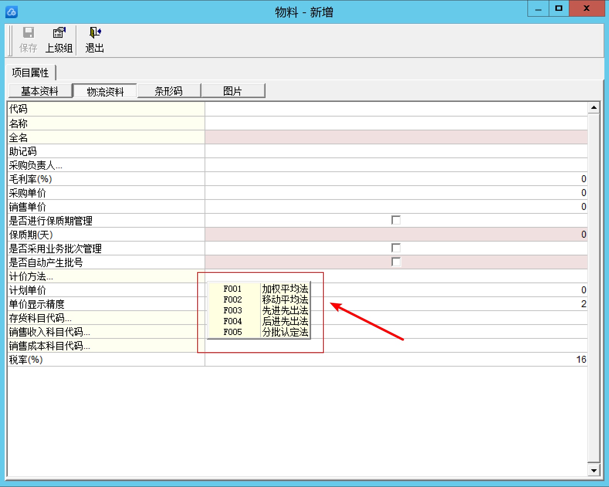609x487 pixels.
Task: Open the 图片 tab
Action: 233,91
